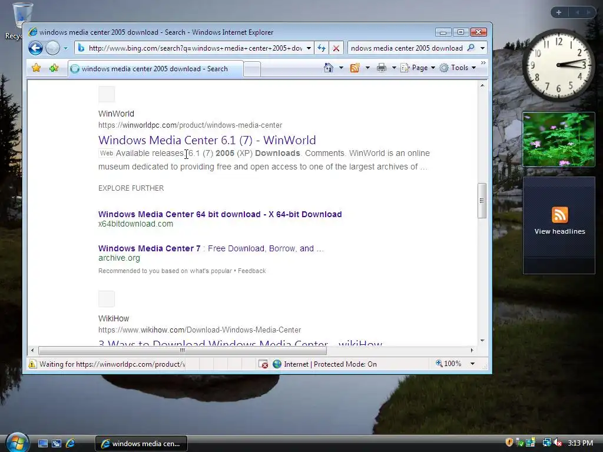Click the Add to Favorites icon
Image resolution: width=603 pixels, height=452 pixels.
click(x=54, y=68)
